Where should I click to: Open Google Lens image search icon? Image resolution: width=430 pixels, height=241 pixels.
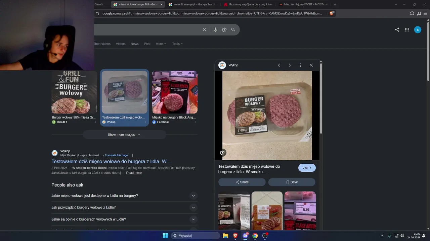point(224,30)
